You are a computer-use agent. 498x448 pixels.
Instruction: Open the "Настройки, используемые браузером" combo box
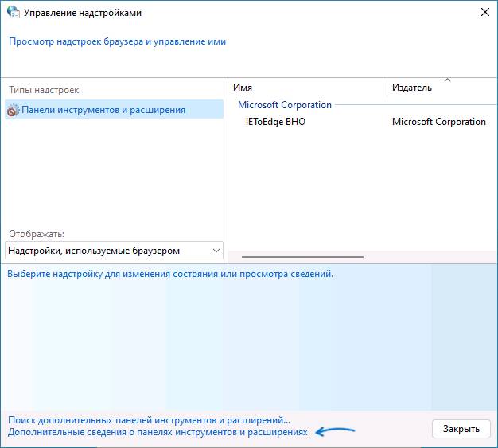tap(107, 251)
